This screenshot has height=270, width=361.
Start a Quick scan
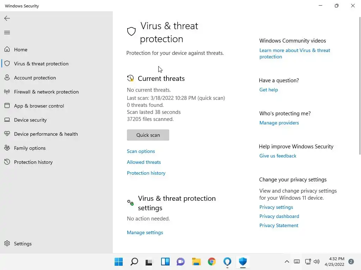[x=148, y=135]
